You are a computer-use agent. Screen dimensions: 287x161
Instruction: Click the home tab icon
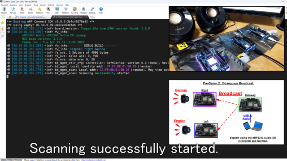(x=10, y=17)
